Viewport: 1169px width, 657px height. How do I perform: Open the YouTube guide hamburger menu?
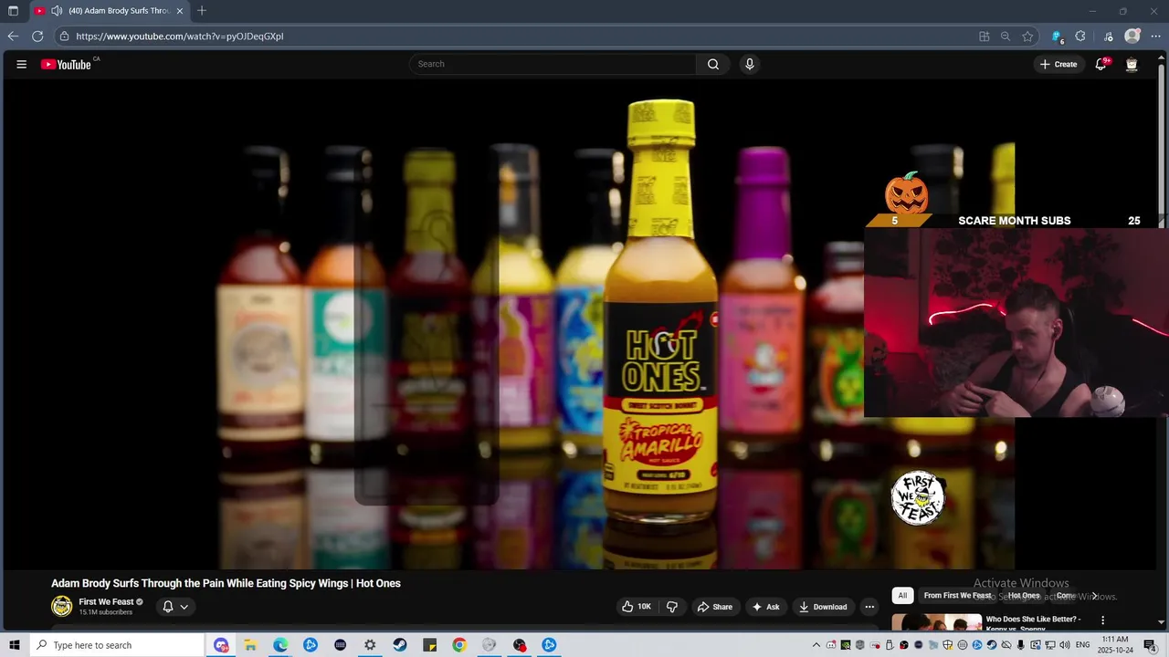pyautogui.click(x=21, y=64)
